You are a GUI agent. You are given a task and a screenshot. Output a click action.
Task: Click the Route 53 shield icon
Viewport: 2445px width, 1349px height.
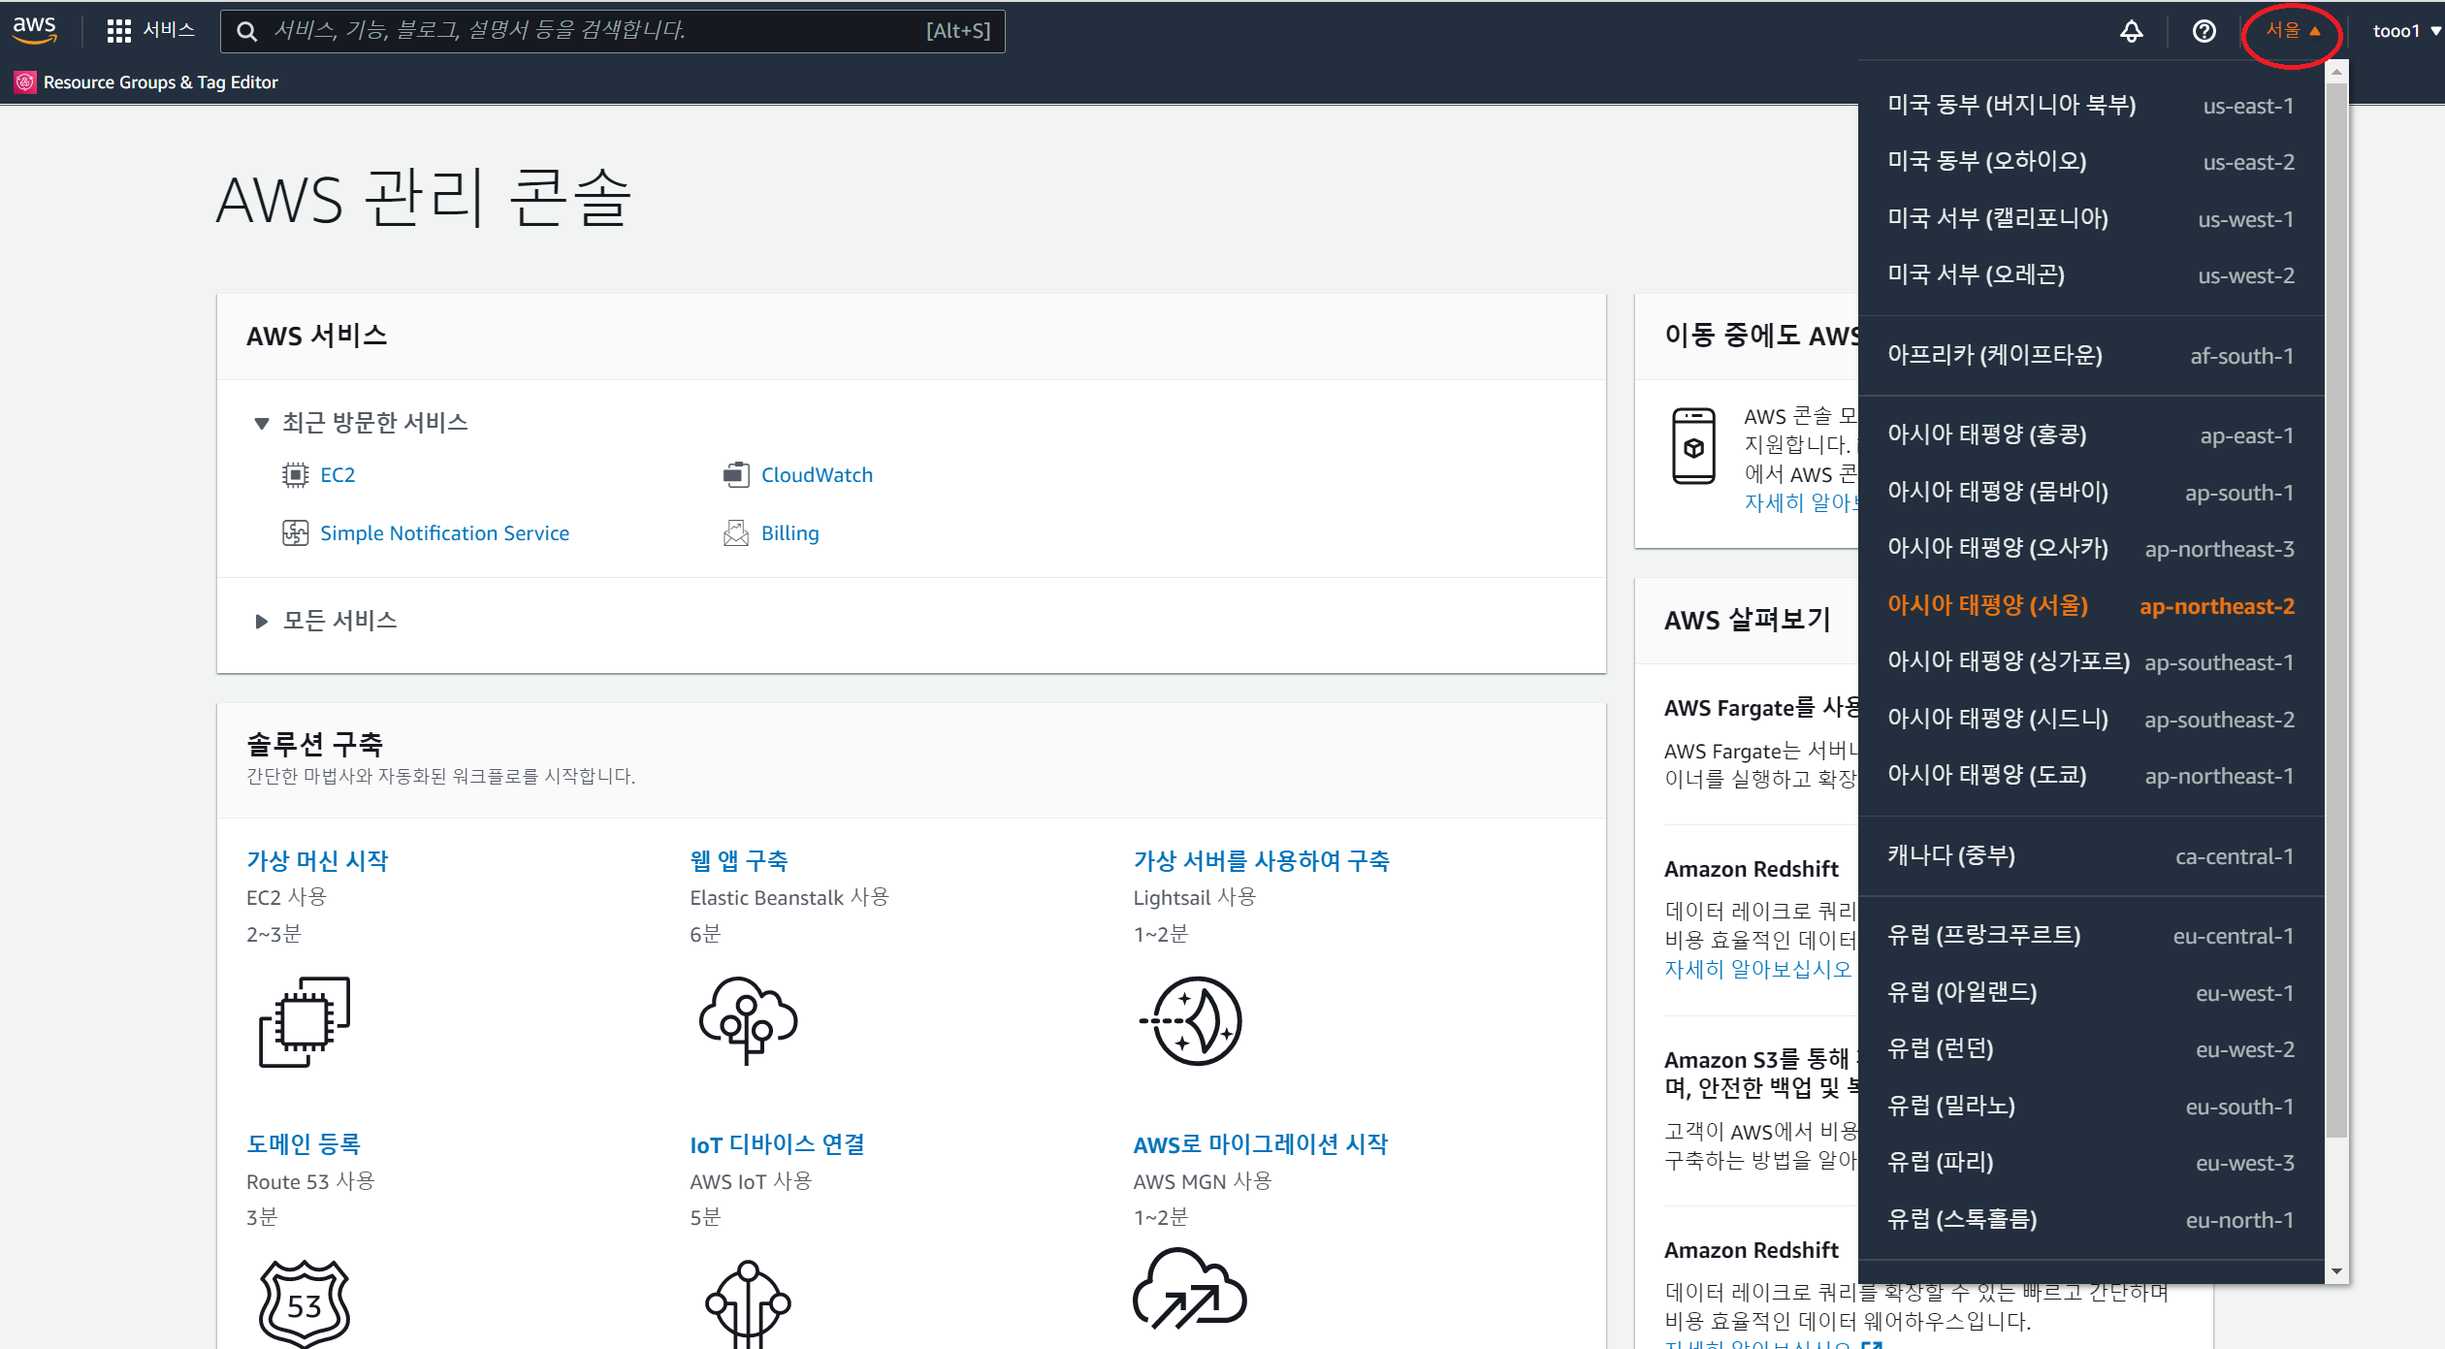[x=304, y=1302]
